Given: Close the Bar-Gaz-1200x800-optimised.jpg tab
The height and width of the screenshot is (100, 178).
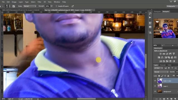Looking at the screenshot, I should tap(94, 10).
